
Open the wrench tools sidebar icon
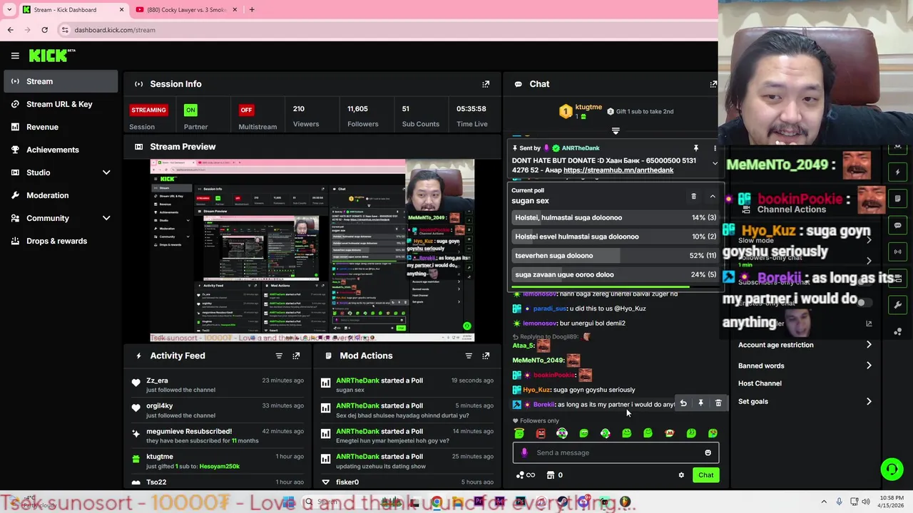(x=898, y=305)
